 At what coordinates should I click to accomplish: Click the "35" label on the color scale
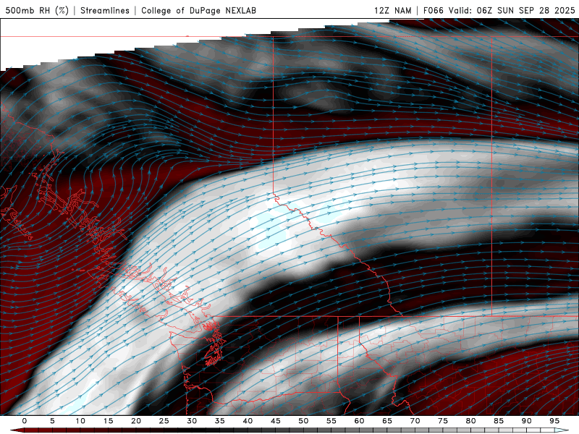(x=220, y=421)
